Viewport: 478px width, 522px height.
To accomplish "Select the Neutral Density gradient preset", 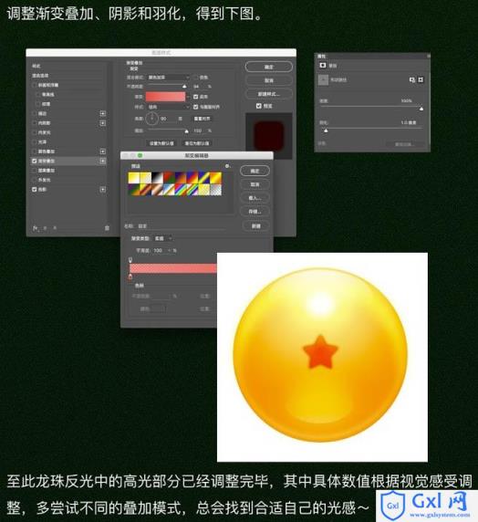I will pyautogui.click(x=215, y=189).
